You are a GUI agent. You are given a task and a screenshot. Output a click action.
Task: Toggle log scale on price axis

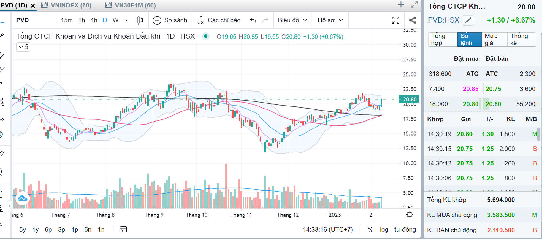384,230
